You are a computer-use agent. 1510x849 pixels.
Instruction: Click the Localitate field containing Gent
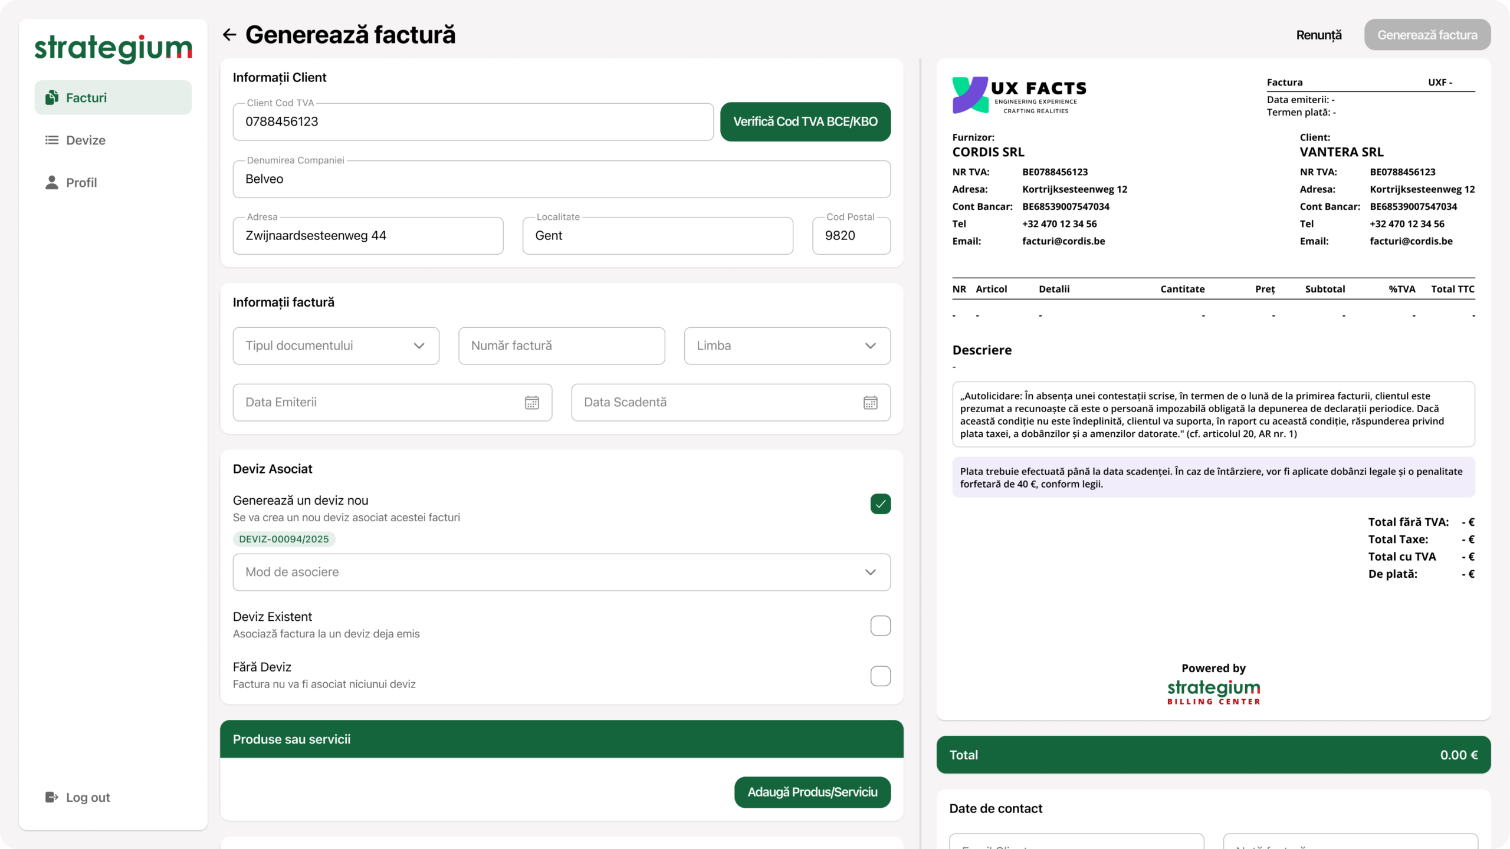(x=658, y=236)
